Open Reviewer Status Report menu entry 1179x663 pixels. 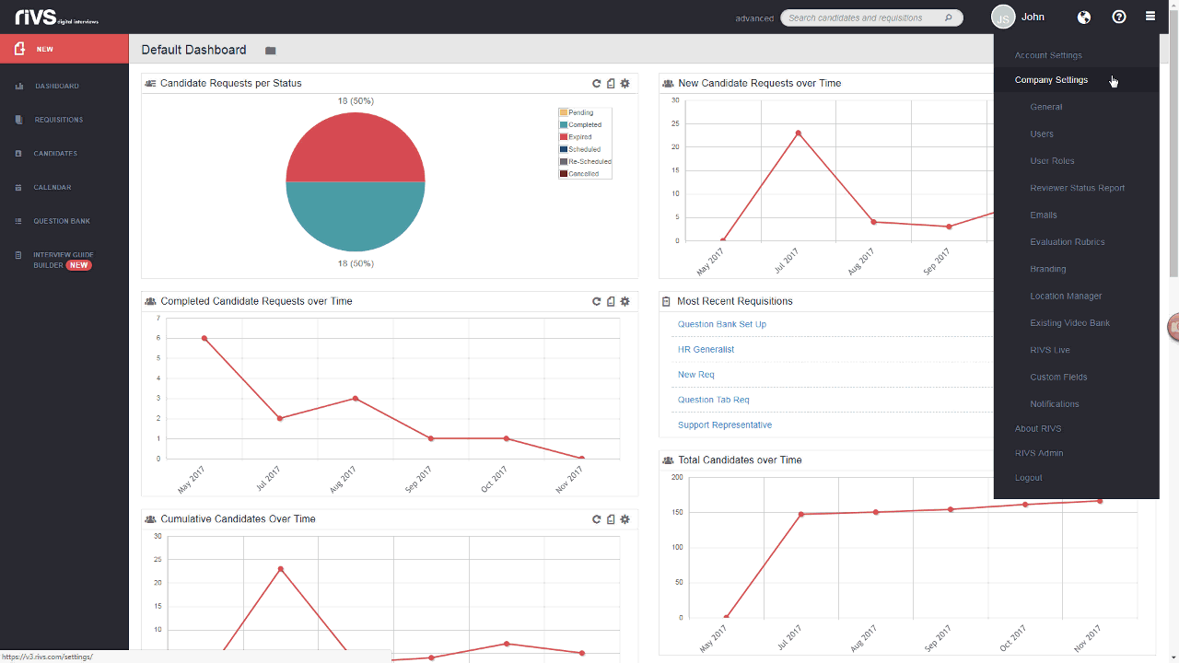click(1078, 188)
